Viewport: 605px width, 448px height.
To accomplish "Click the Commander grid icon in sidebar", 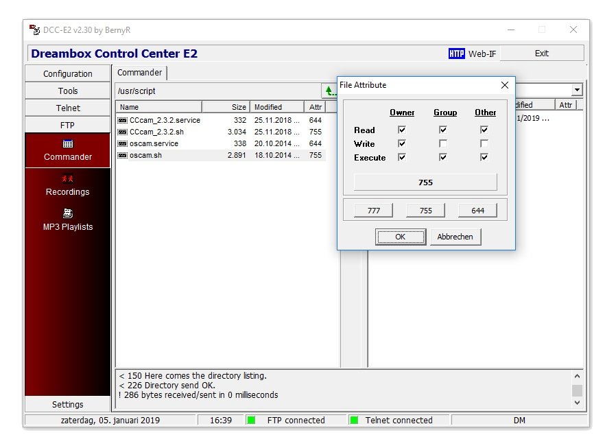I will [x=68, y=144].
